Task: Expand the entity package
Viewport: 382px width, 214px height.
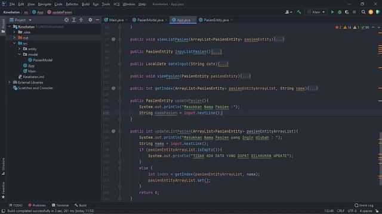Action: point(19,49)
